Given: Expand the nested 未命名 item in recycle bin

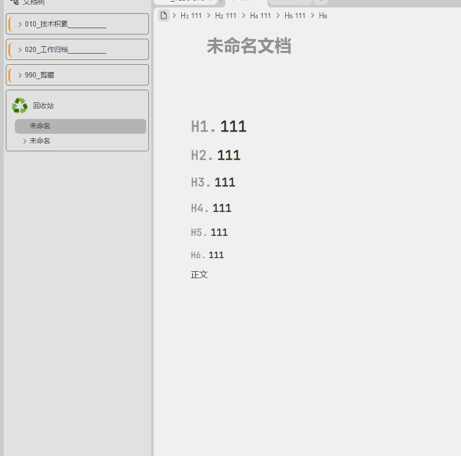Looking at the screenshot, I should (x=24, y=141).
